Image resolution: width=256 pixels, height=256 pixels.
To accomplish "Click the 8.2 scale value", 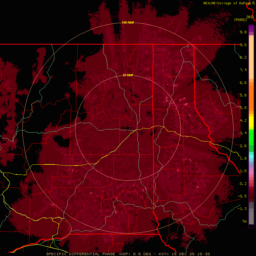I will (x=243, y=57).
